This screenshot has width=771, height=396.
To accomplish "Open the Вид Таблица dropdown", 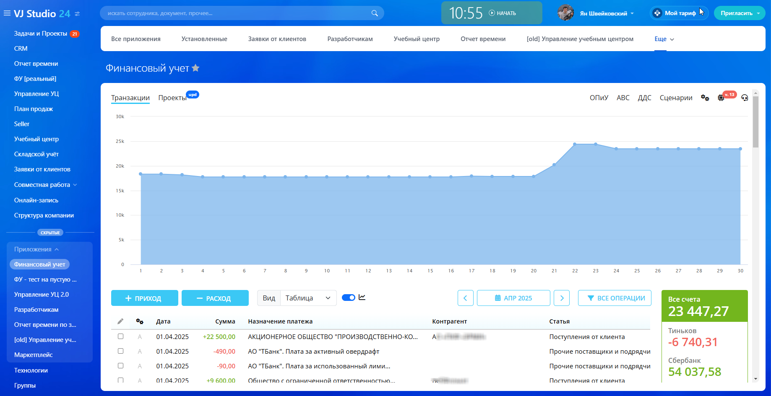I will tap(308, 298).
